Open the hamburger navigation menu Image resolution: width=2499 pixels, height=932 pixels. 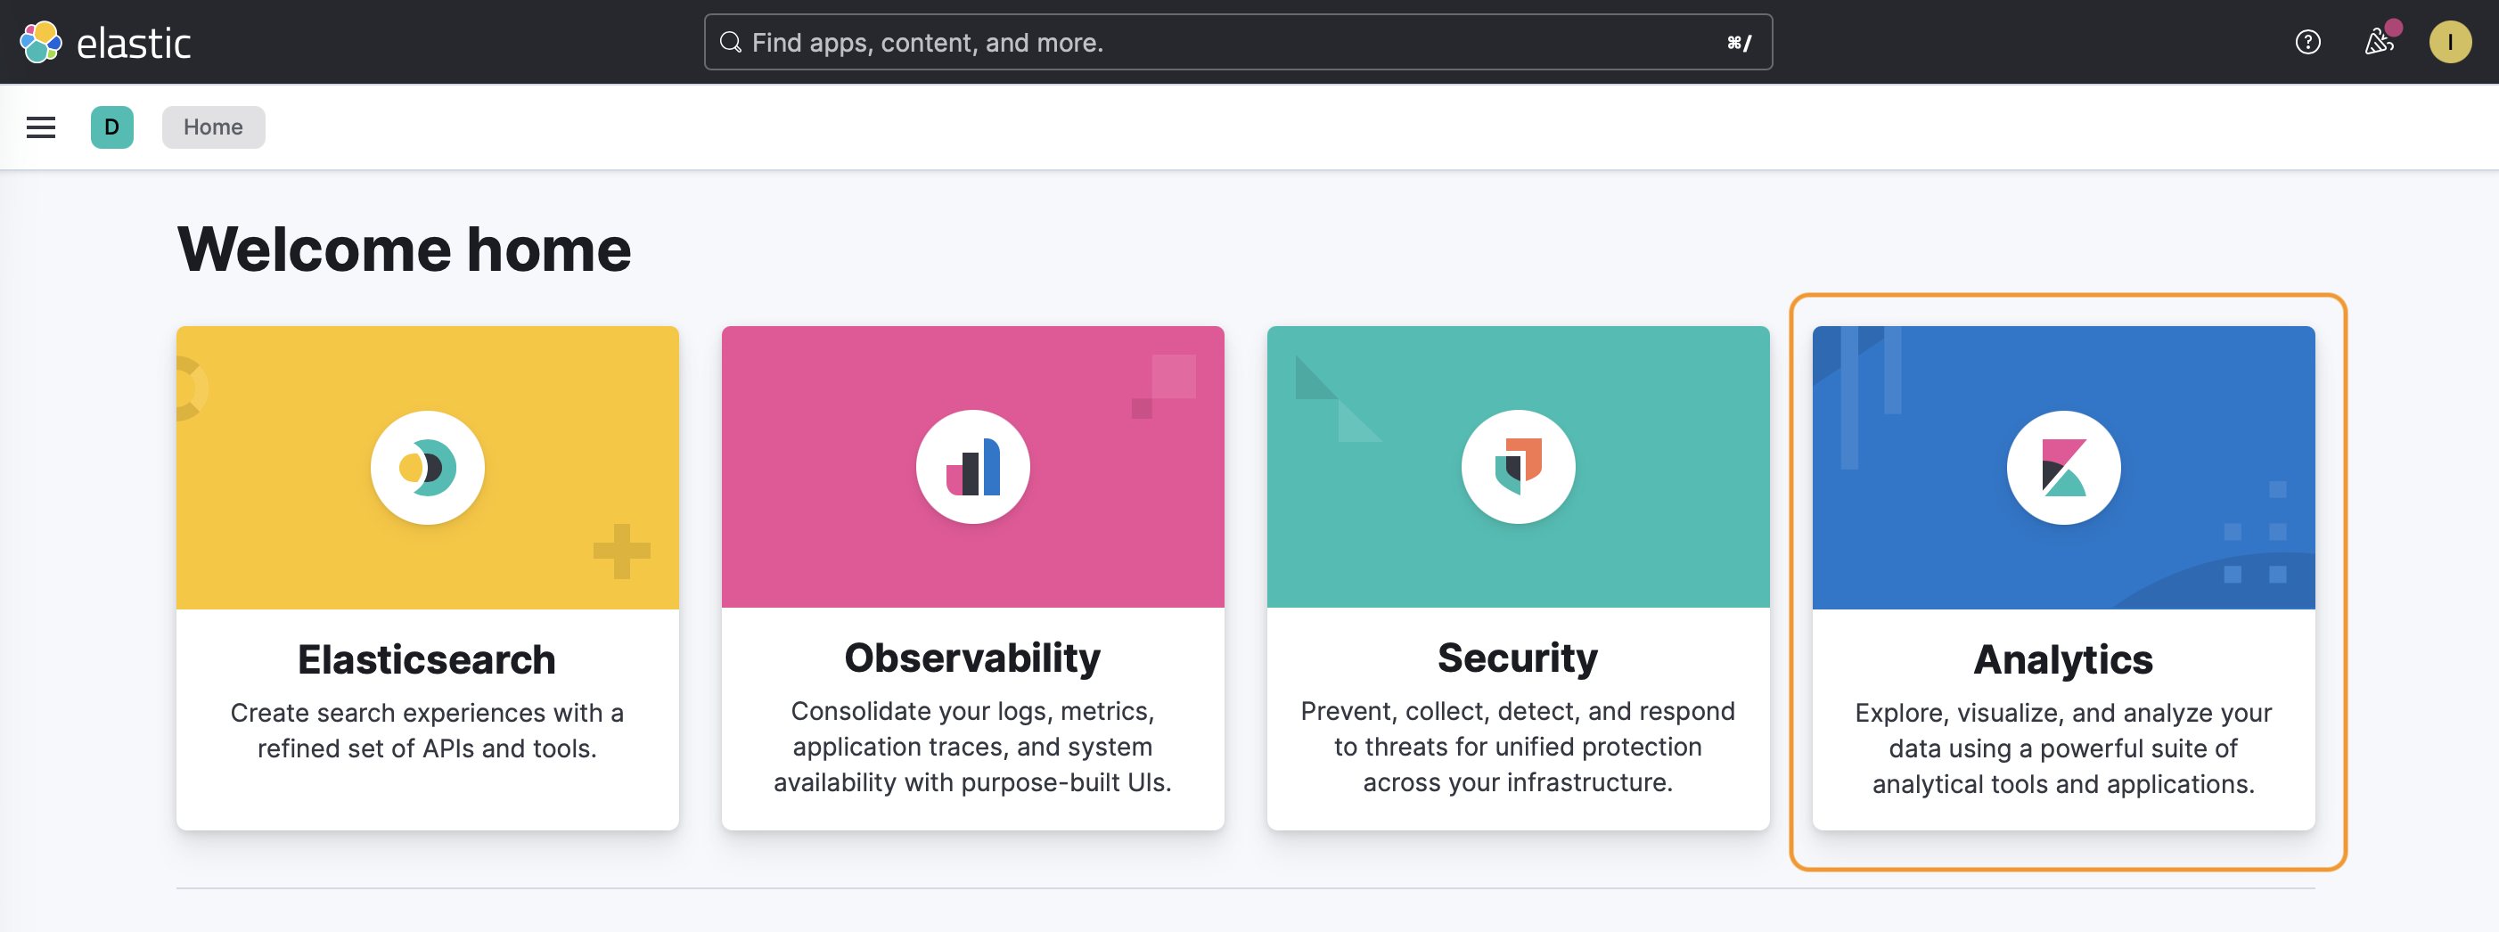[41, 127]
